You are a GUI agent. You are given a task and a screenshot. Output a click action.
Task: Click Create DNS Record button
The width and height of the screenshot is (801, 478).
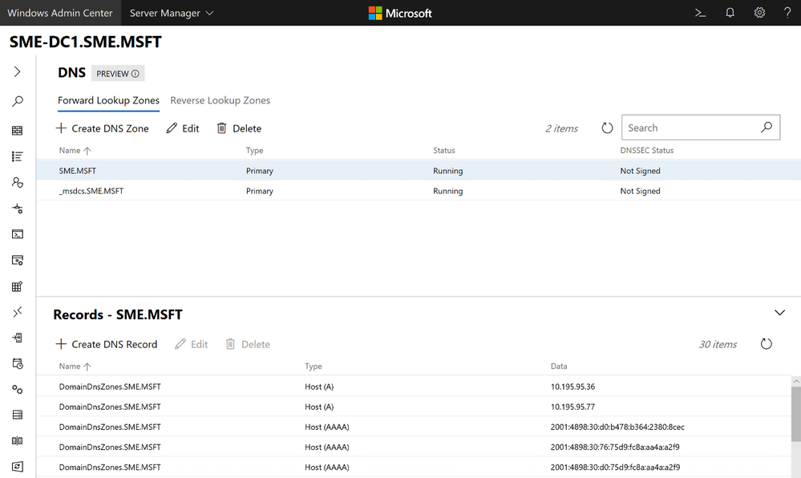coord(107,344)
